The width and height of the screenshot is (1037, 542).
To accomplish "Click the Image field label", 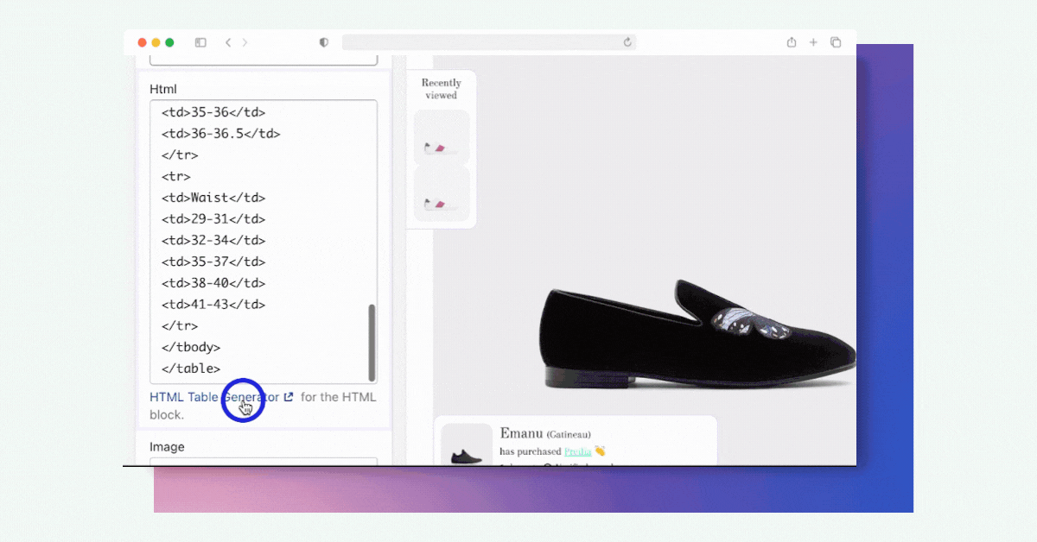I will 167,447.
